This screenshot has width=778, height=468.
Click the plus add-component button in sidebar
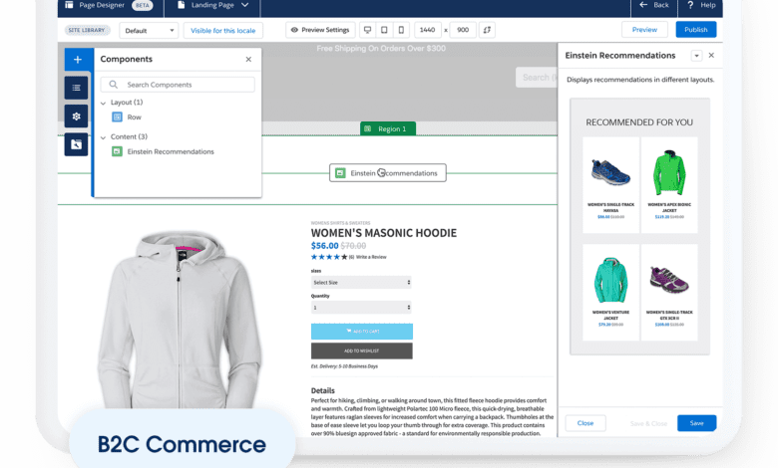point(78,60)
